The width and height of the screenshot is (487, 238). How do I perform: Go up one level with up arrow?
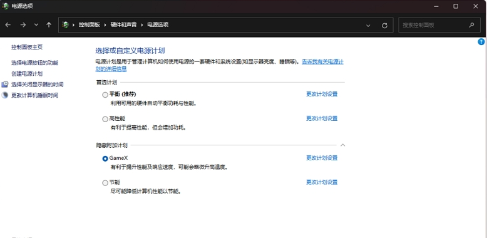click(x=49, y=25)
